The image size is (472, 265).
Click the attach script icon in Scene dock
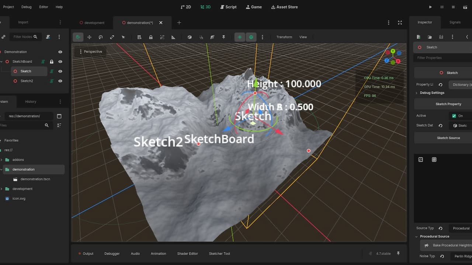(48, 37)
